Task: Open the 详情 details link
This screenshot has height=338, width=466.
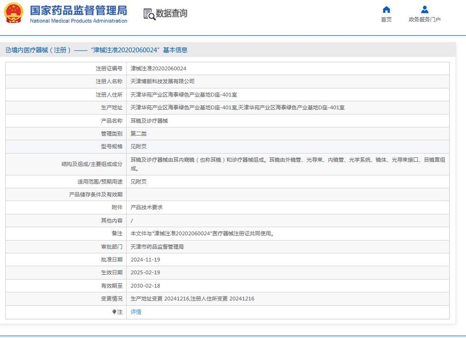Action: pos(136,312)
